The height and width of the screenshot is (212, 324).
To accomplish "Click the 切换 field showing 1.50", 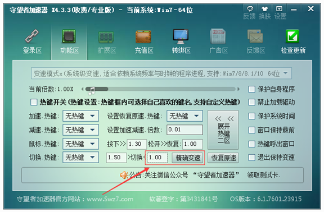I will (x=116, y=158).
